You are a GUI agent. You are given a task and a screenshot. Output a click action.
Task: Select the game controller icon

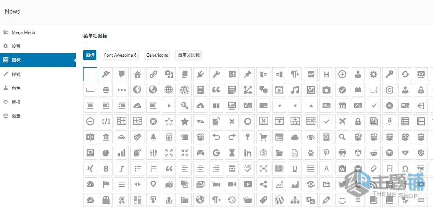tap(200, 153)
